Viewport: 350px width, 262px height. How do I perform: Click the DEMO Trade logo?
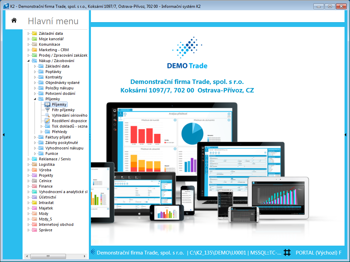coord(187,53)
